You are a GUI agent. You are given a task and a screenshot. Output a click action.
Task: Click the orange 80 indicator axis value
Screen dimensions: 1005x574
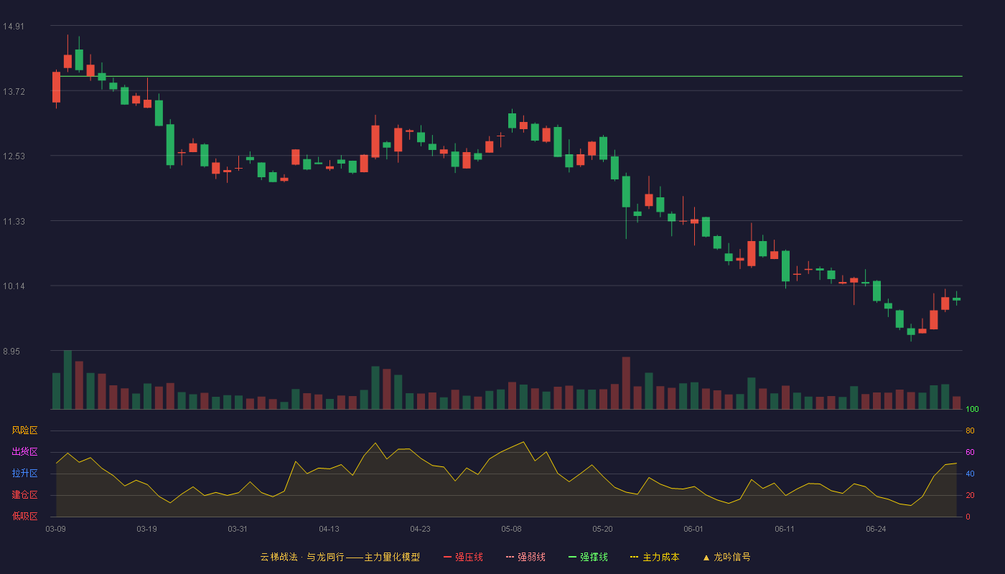(970, 430)
